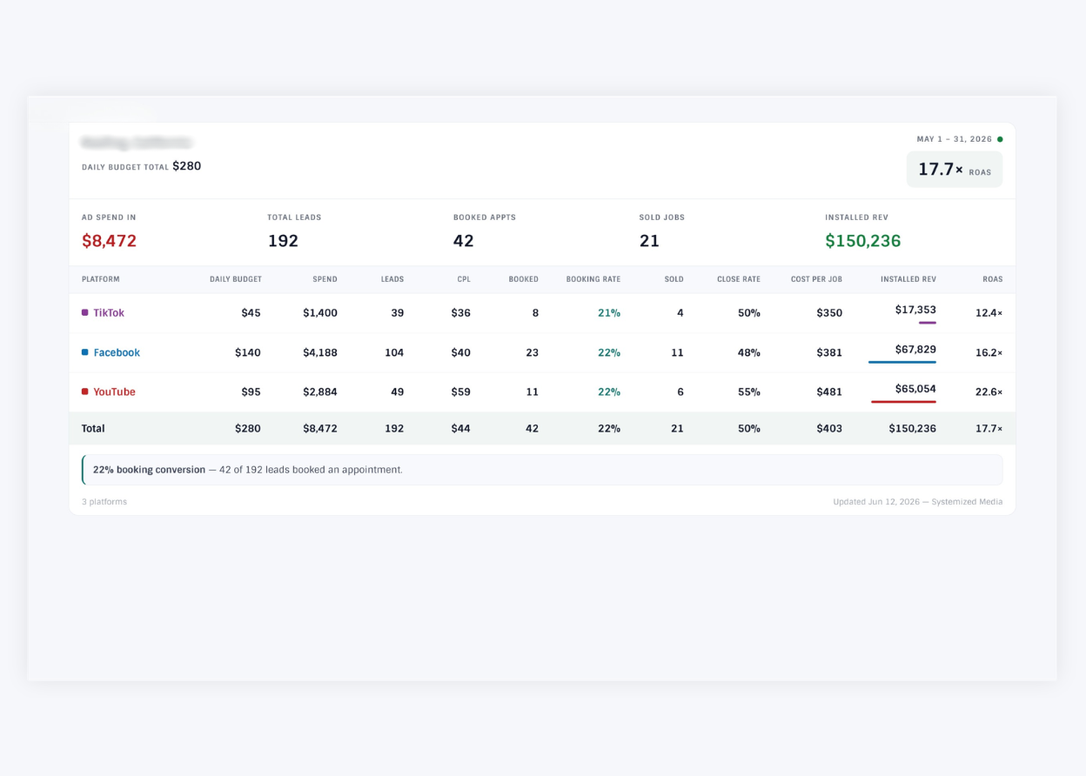Click the LEADS column header
The width and height of the screenshot is (1086, 776).
pos(392,279)
